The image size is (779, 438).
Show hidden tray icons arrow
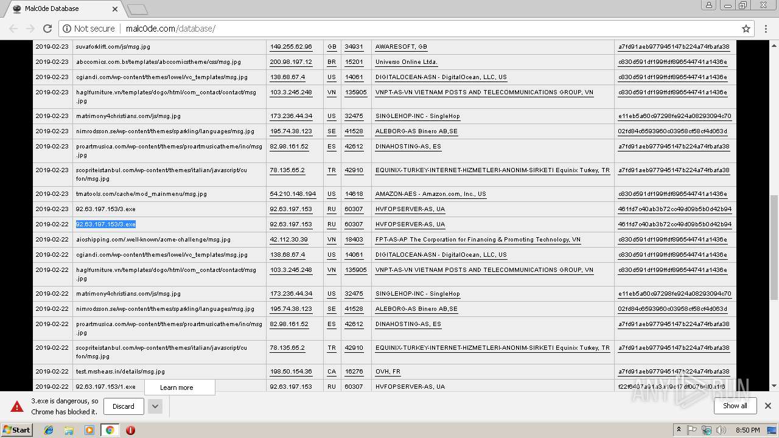[x=679, y=430]
